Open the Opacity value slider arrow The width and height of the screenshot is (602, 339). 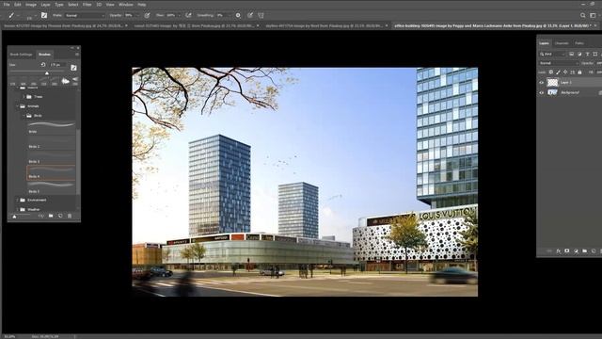[x=137, y=15]
